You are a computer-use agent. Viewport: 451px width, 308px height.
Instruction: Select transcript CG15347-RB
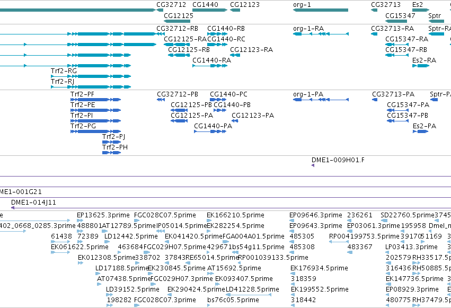point(397,55)
